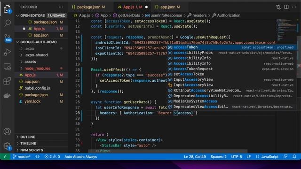Click unsaved dot on App.js tab
The image size is (301, 169).
coord(146,7)
